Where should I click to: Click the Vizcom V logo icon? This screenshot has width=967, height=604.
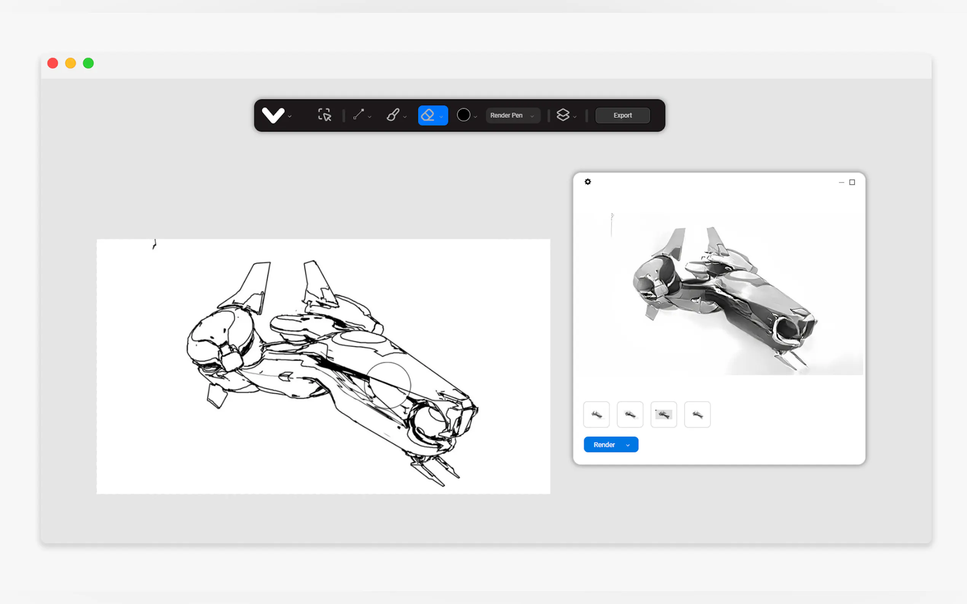[273, 115]
